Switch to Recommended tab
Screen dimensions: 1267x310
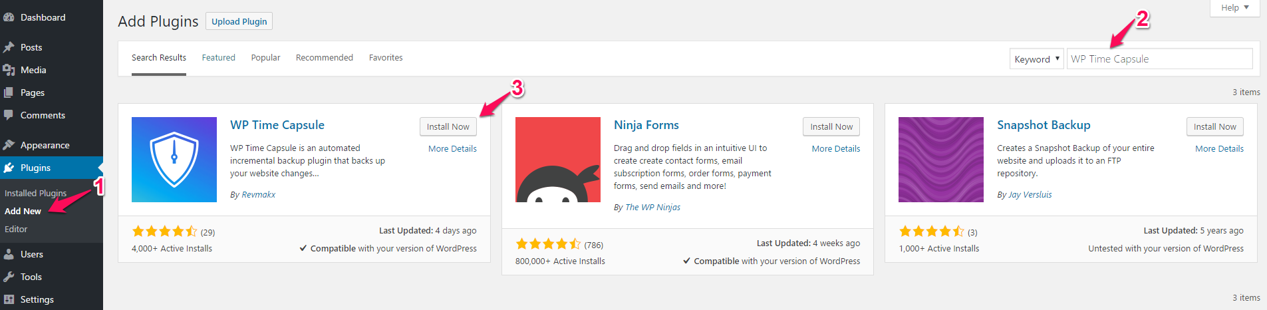325,58
